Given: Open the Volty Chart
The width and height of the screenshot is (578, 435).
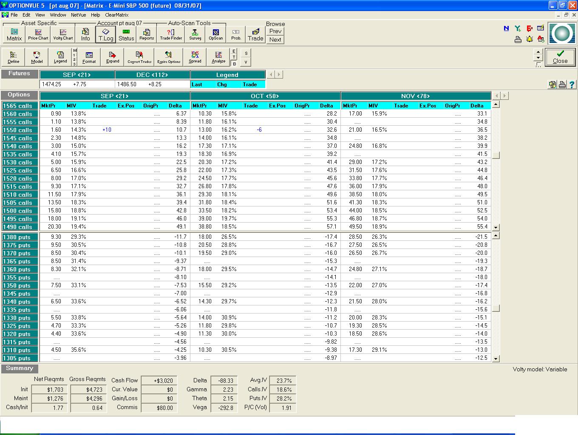Looking at the screenshot, I should coord(63,34).
